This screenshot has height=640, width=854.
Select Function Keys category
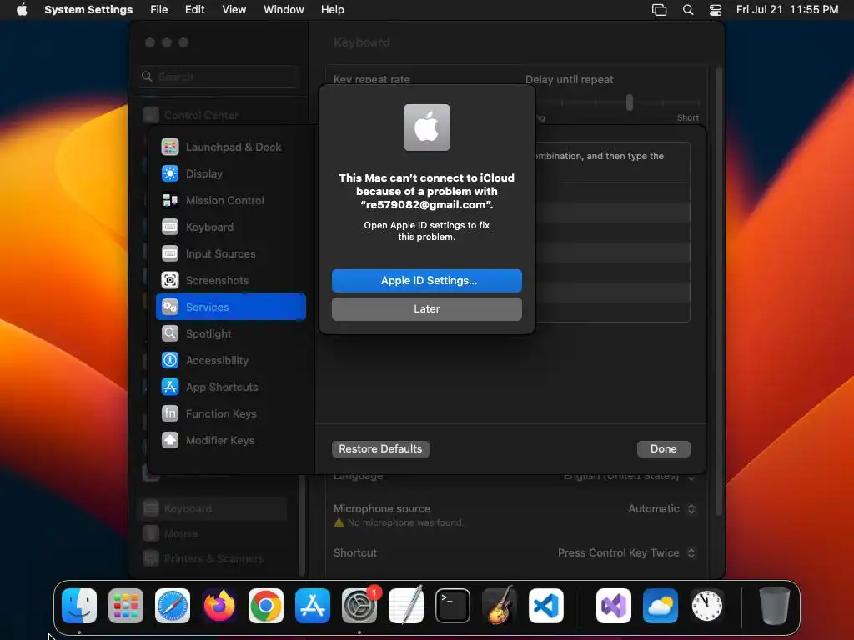coord(231,413)
